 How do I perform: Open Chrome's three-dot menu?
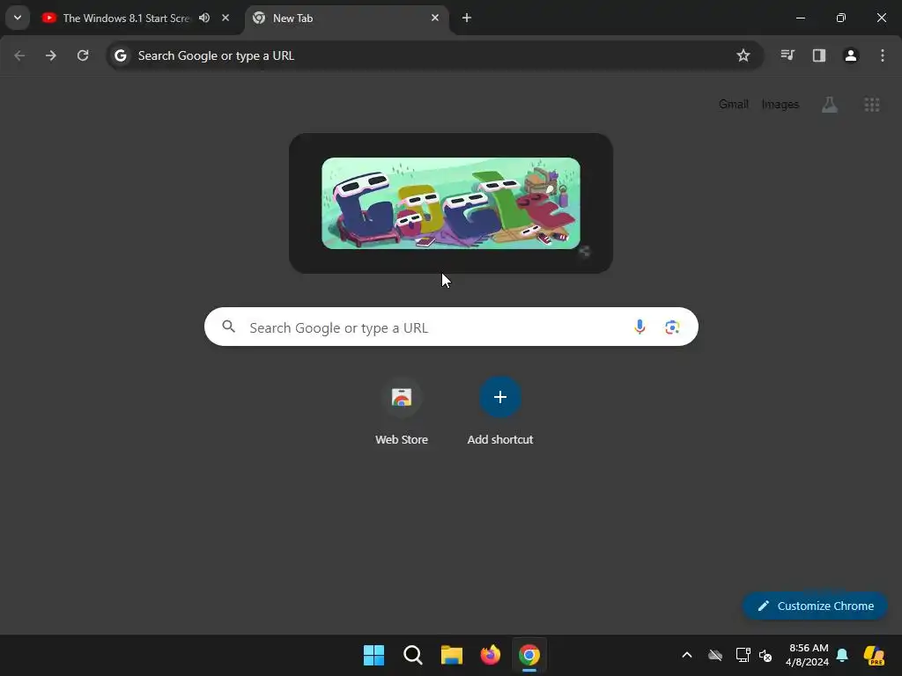[x=883, y=55]
